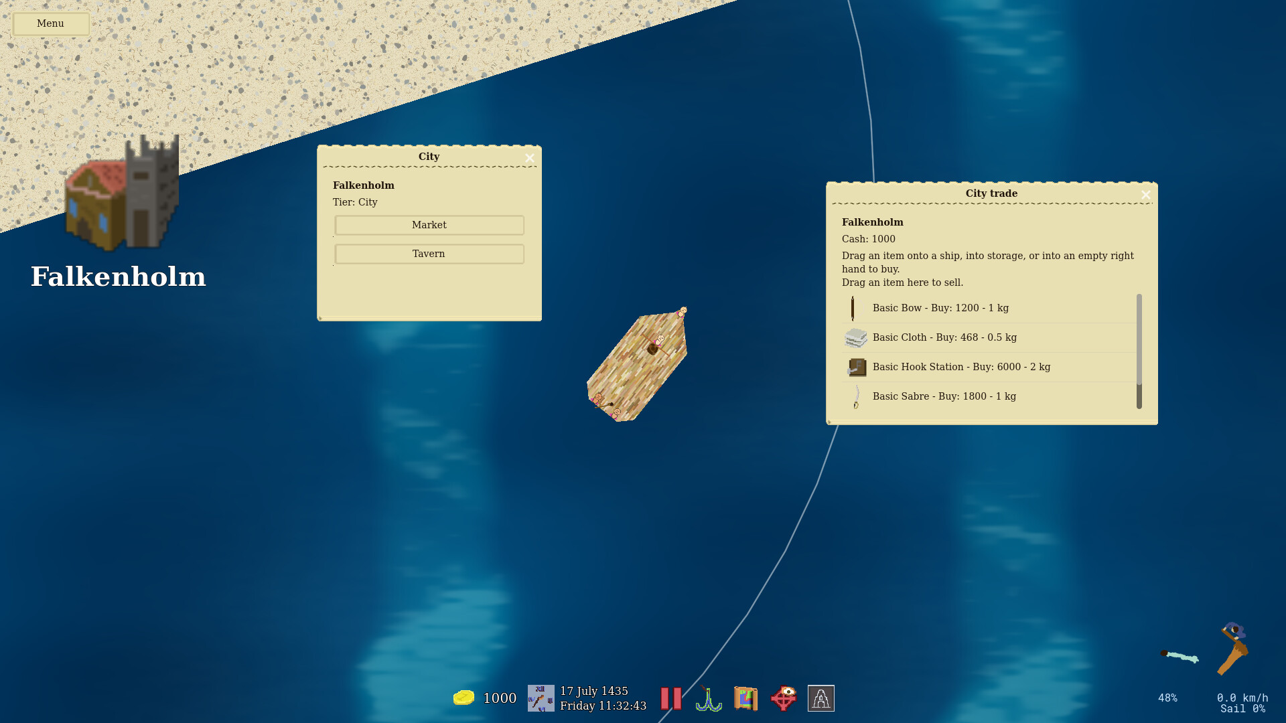Click the Cash: 1000 text

869,239
